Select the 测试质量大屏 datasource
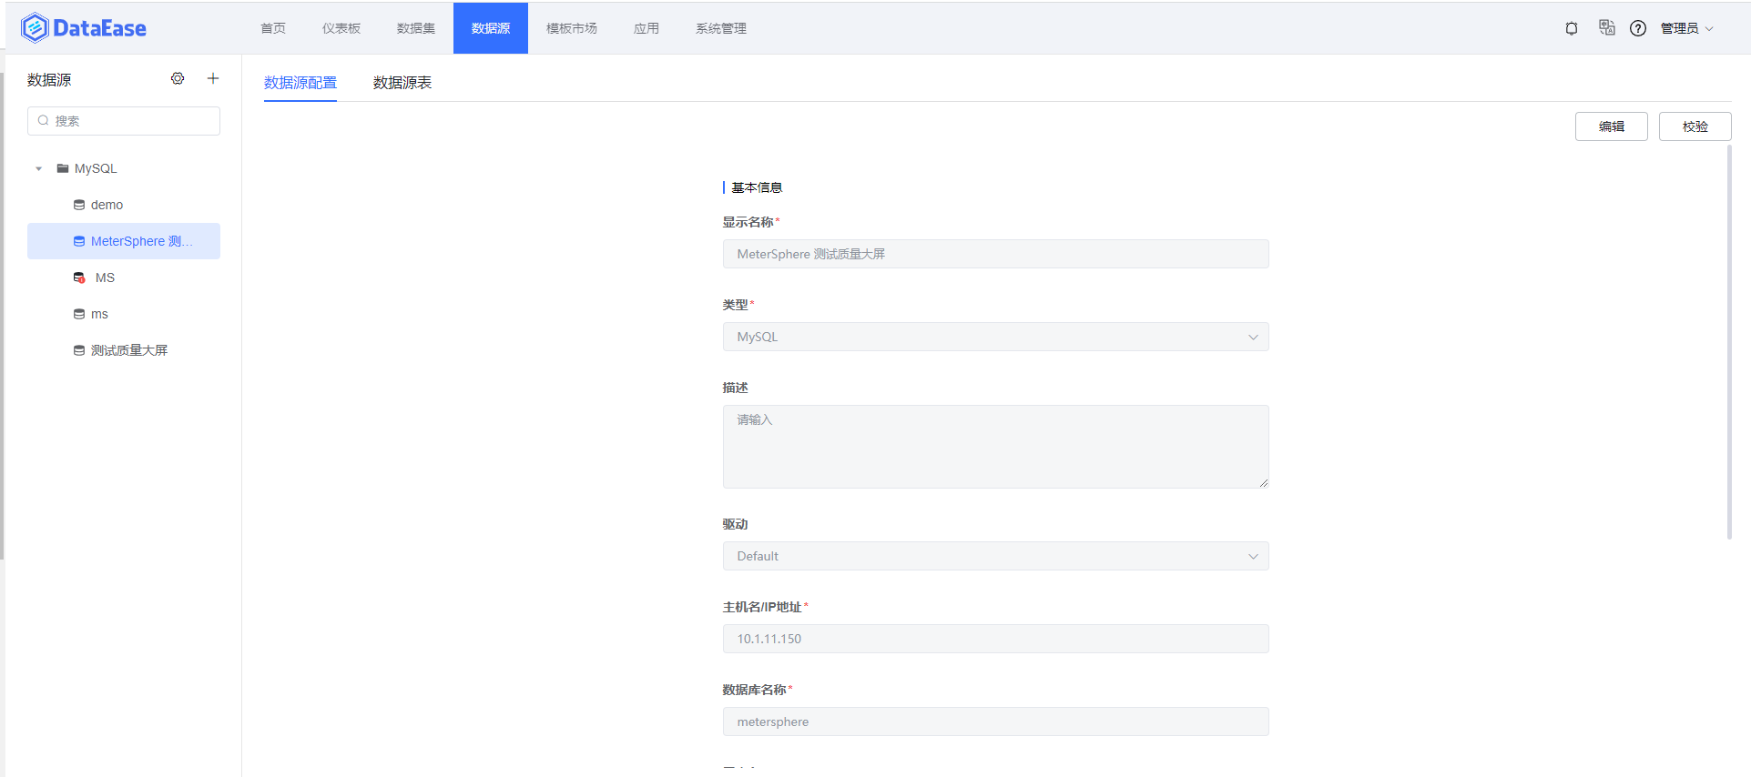 point(124,350)
